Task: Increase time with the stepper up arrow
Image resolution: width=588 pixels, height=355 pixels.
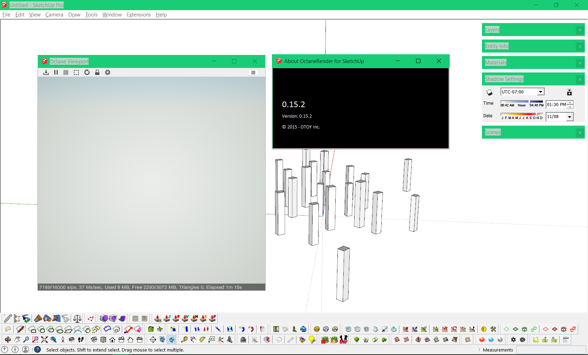Action: tap(570, 103)
